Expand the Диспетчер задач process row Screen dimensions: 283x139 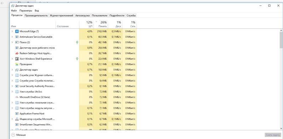12,70
